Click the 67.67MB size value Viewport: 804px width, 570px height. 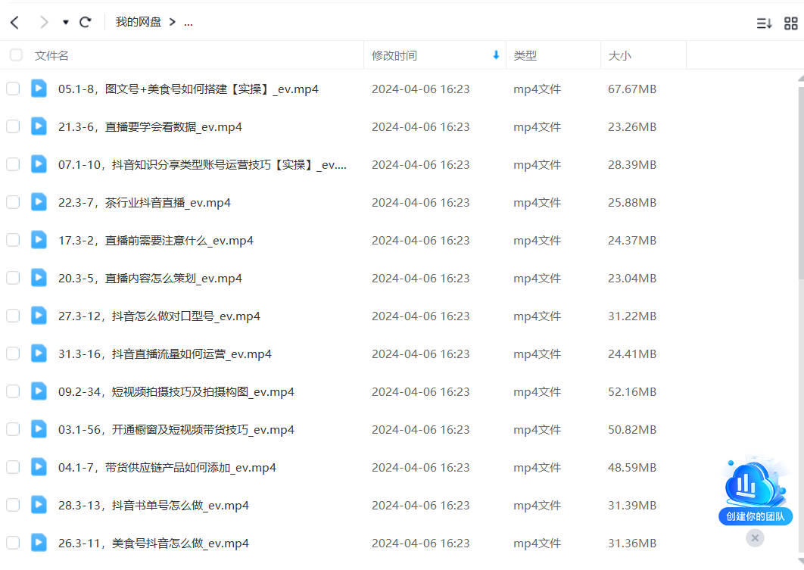(x=631, y=89)
